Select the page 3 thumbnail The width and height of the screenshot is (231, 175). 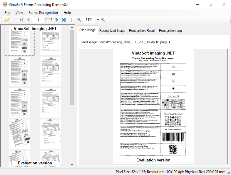point(19,72)
